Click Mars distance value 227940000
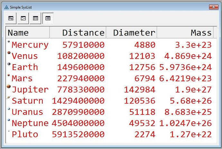Screen dimensions: 222x149 click(81, 78)
